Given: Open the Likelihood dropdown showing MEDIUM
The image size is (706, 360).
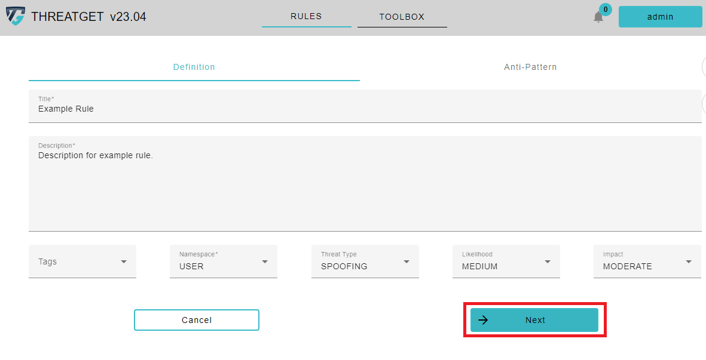Looking at the screenshot, I should pos(506,261).
